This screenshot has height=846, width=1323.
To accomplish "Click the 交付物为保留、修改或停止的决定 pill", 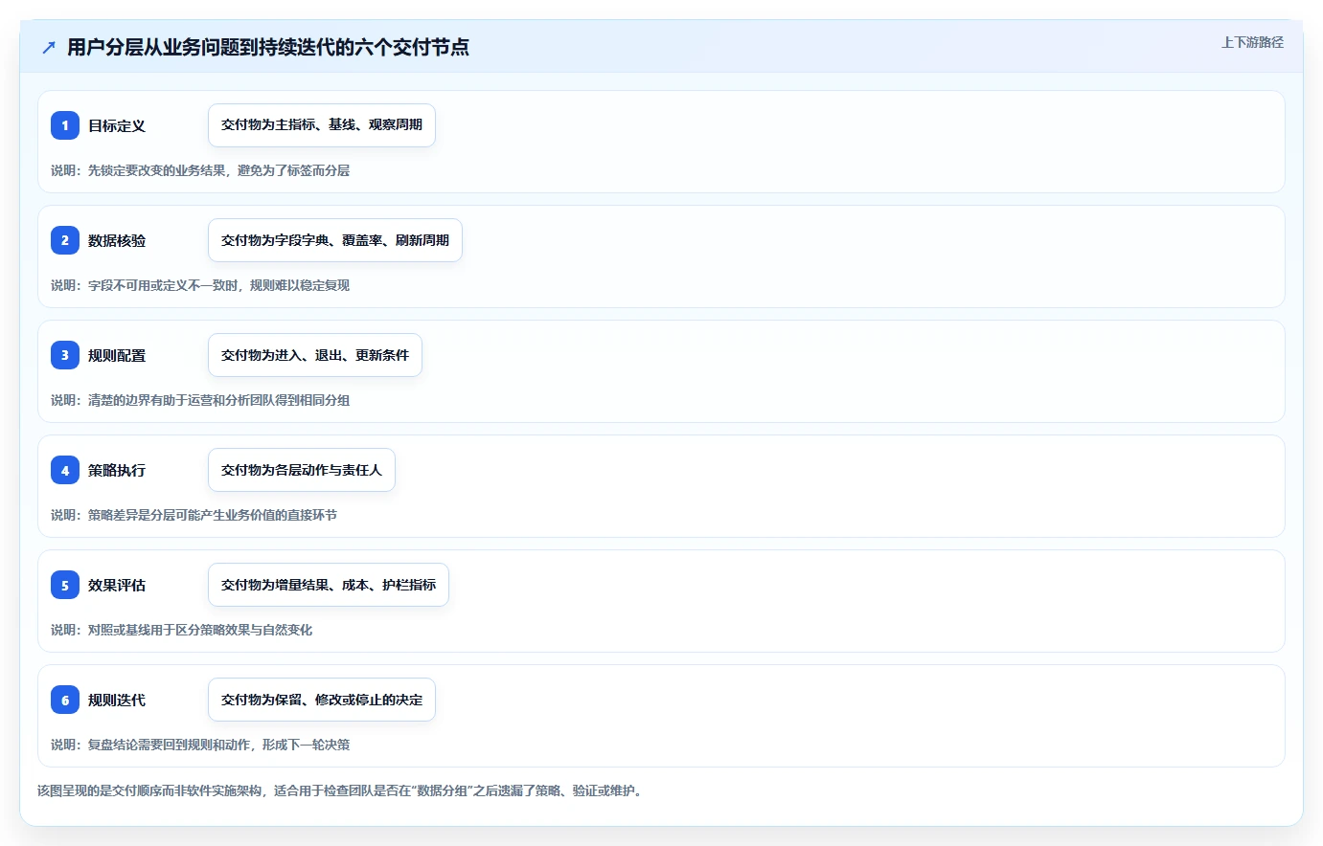I will [x=322, y=700].
